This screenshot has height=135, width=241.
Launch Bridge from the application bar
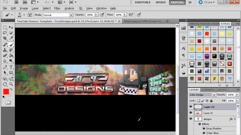coord(16,2)
